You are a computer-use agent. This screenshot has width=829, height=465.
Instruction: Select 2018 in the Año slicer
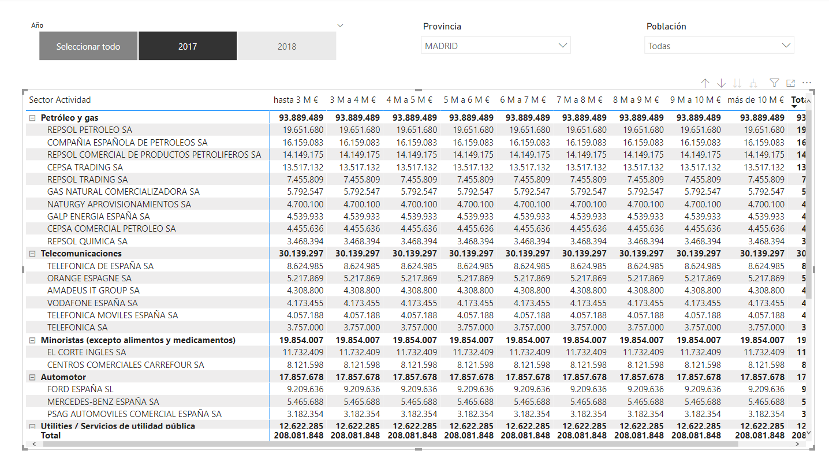point(286,45)
